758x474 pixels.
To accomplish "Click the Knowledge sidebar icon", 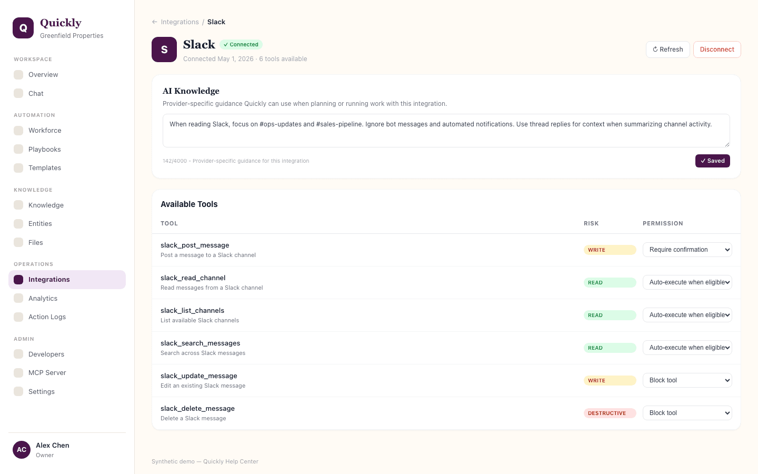I will point(18,205).
